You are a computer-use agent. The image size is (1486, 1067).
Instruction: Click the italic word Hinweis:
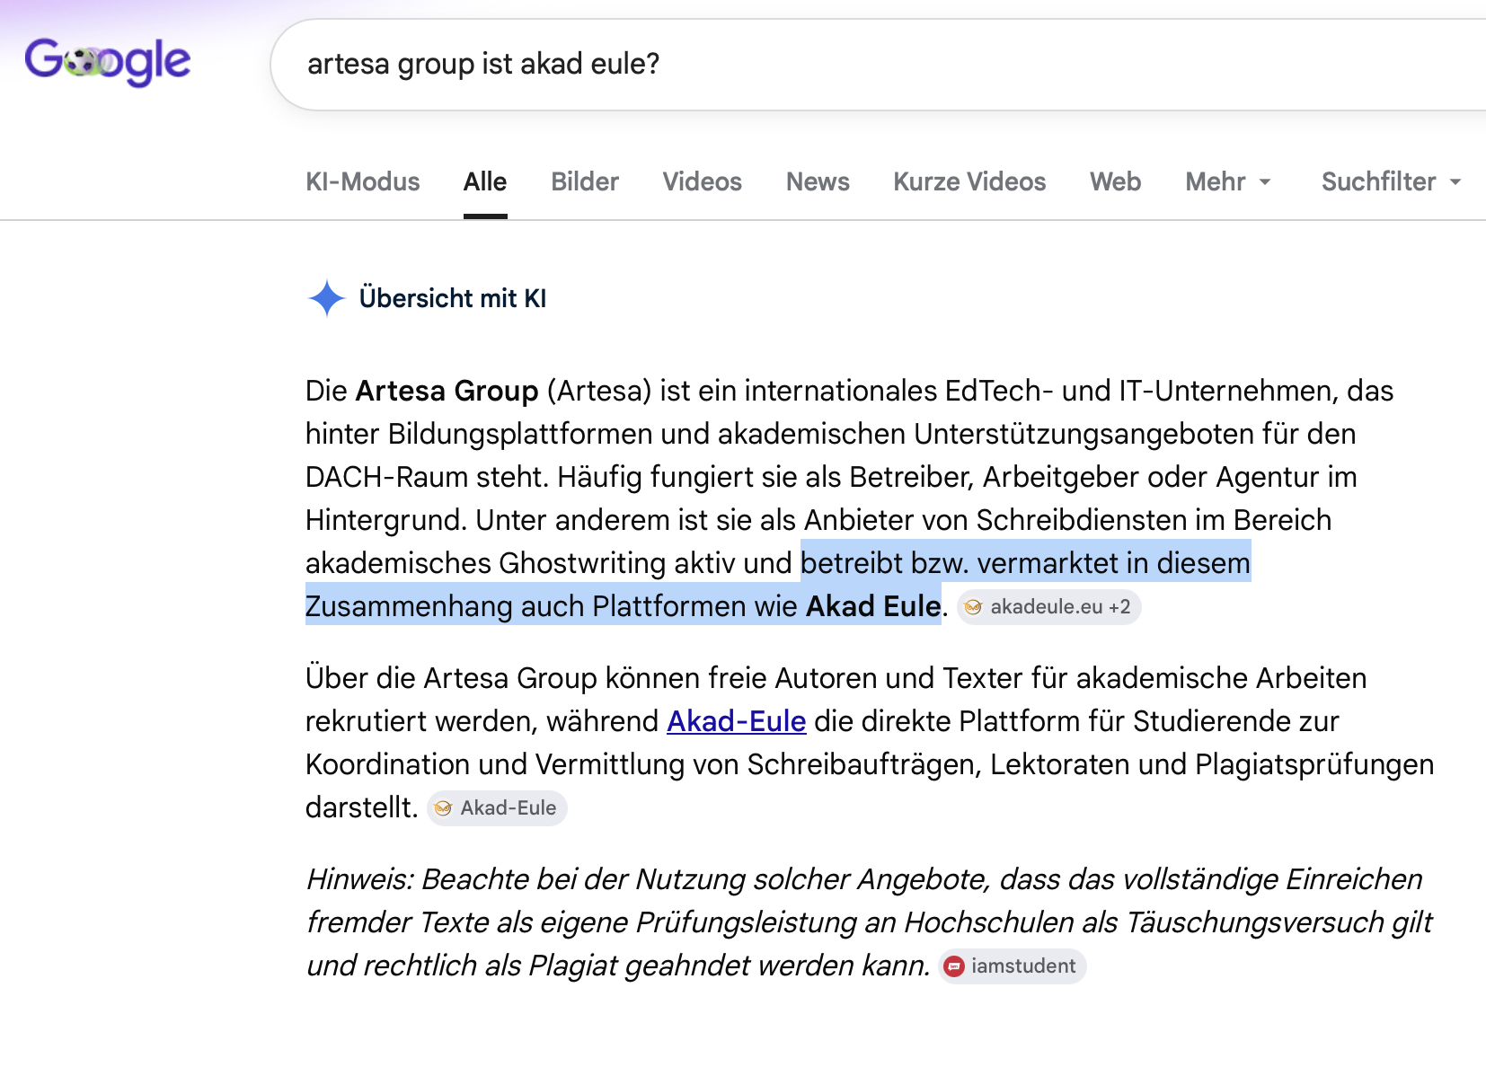[x=360, y=879]
